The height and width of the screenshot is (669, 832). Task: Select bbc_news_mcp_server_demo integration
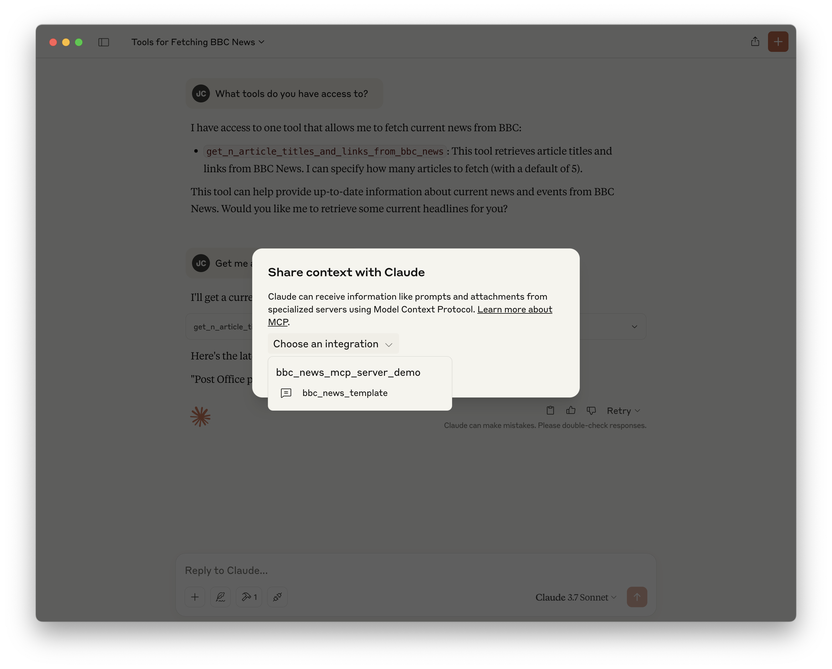click(x=348, y=373)
